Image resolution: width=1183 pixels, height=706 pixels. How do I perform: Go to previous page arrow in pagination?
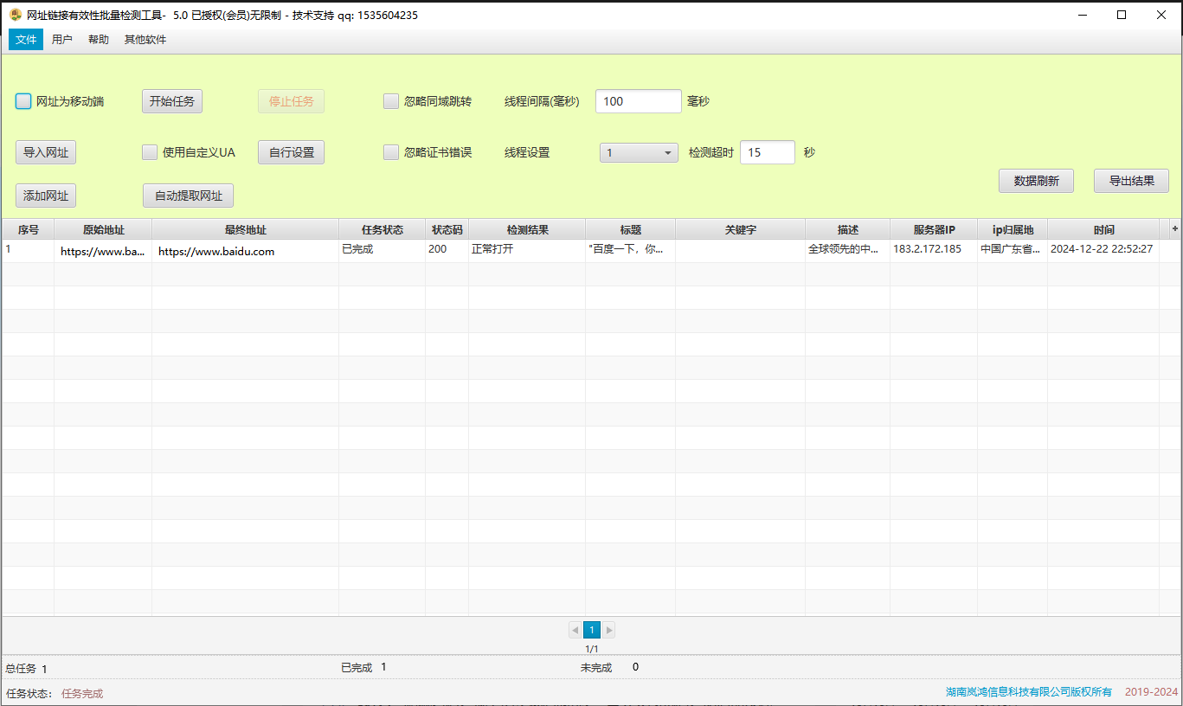click(x=575, y=630)
